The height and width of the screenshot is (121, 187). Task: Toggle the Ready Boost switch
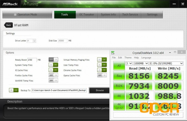click(53, 60)
